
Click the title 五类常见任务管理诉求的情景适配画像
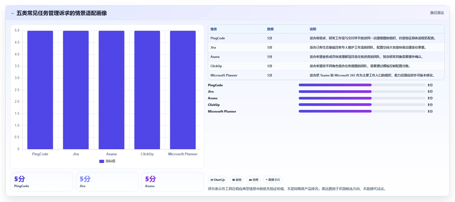point(62,13)
